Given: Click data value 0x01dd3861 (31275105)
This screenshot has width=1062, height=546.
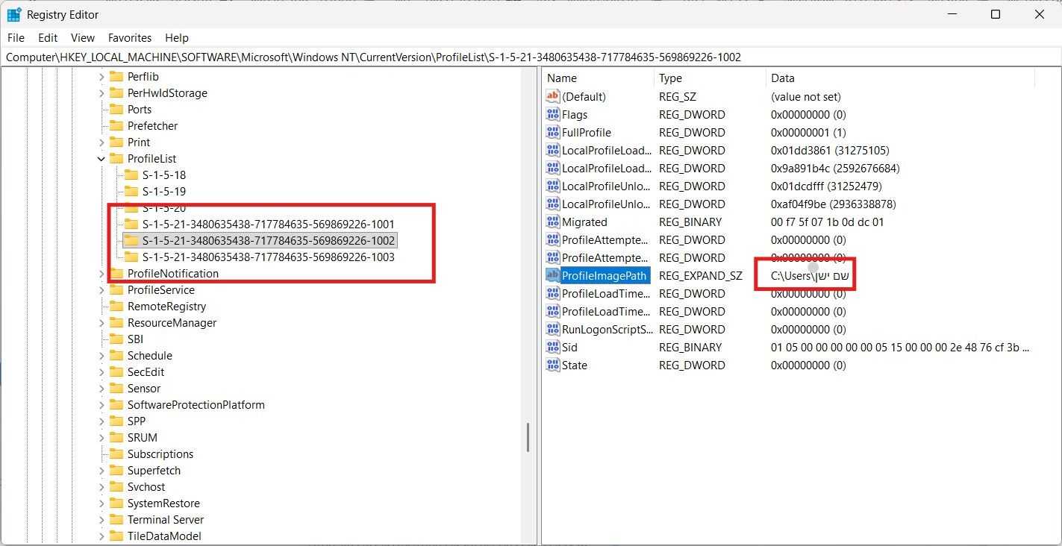Looking at the screenshot, I should pyautogui.click(x=830, y=150).
